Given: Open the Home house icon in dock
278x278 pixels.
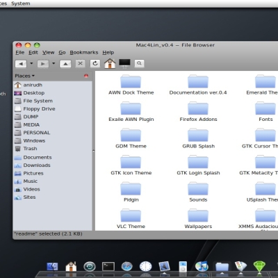Looking at the screenshot, I should point(71,267).
